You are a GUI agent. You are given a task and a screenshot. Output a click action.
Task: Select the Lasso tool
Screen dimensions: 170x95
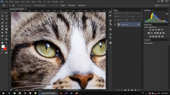(2, 16)
